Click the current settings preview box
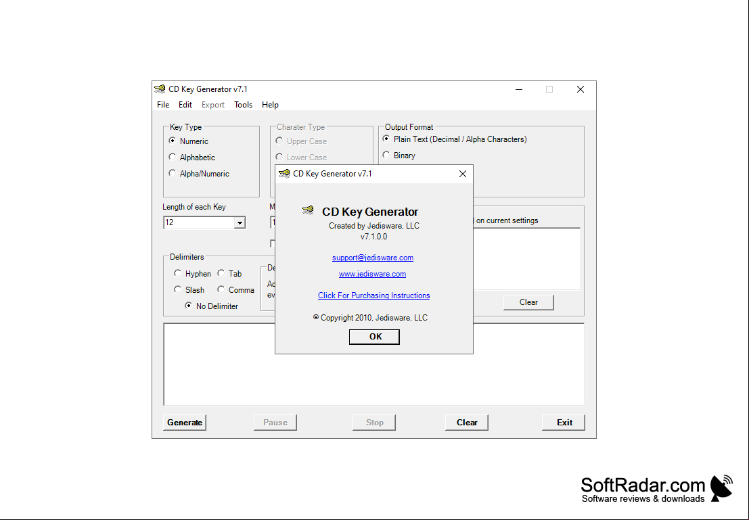Screen dimensions: 749x520 pos(526,259)
